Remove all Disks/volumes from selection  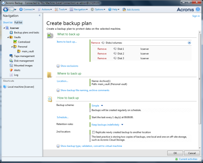tap(95, 43)
